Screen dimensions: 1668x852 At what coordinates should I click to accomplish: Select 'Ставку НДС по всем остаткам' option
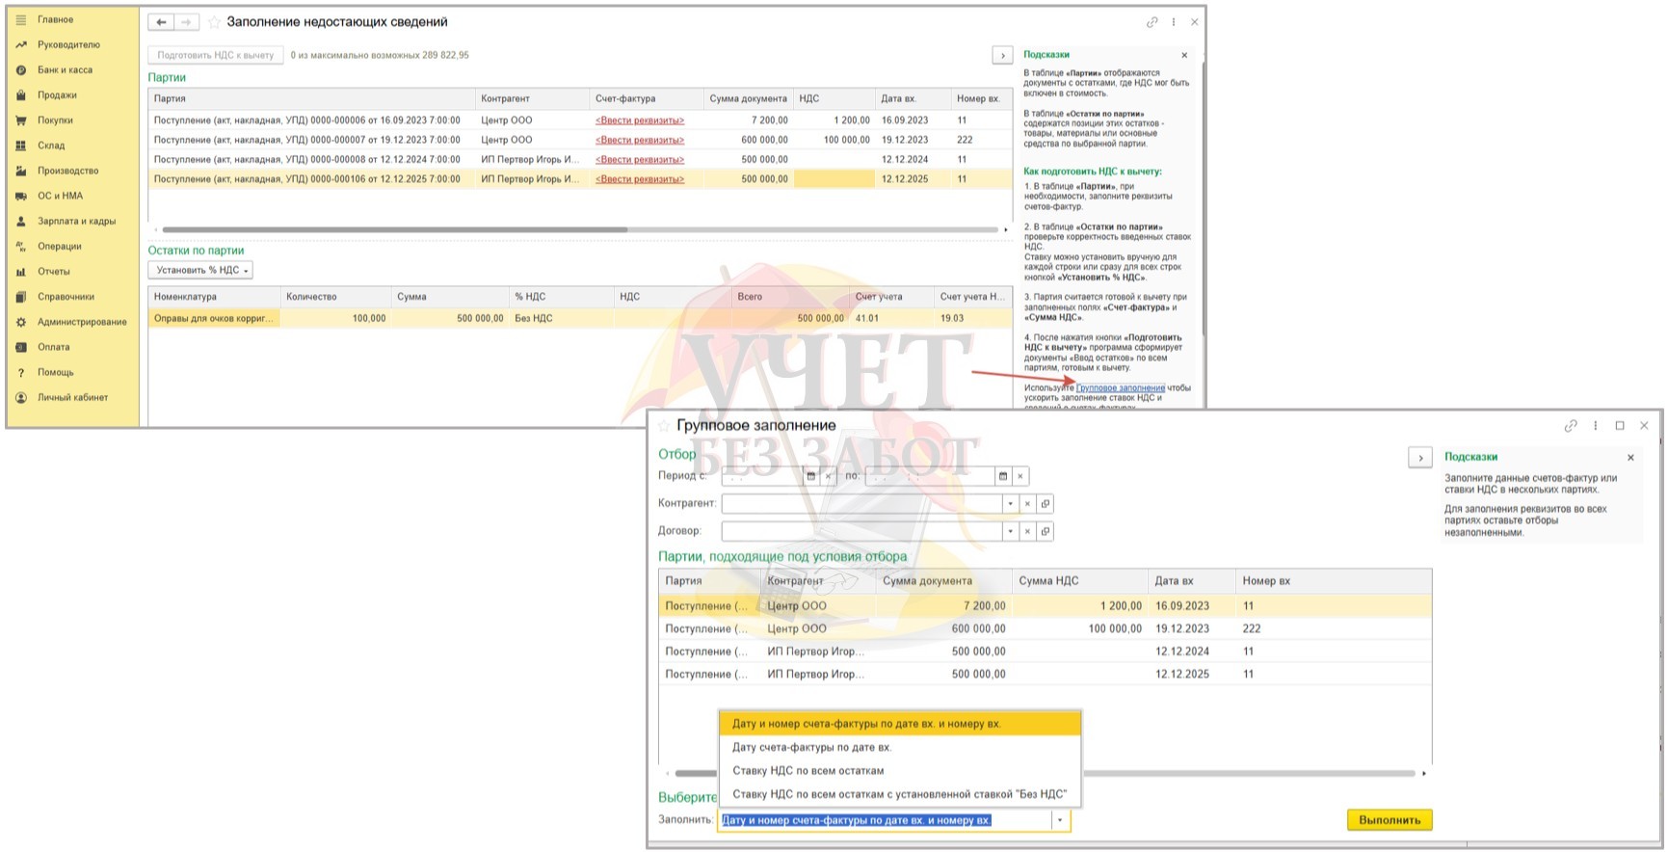point(900,771)
